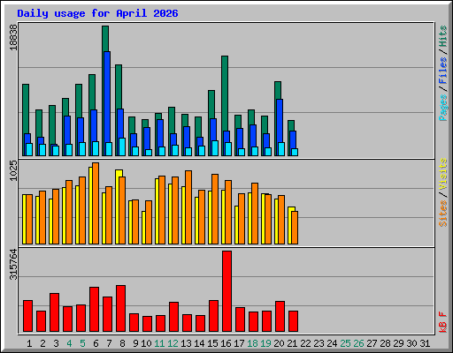The image size is (453, 353).
Task: Click the orange 'Sites' legend label
Action: 443,214
